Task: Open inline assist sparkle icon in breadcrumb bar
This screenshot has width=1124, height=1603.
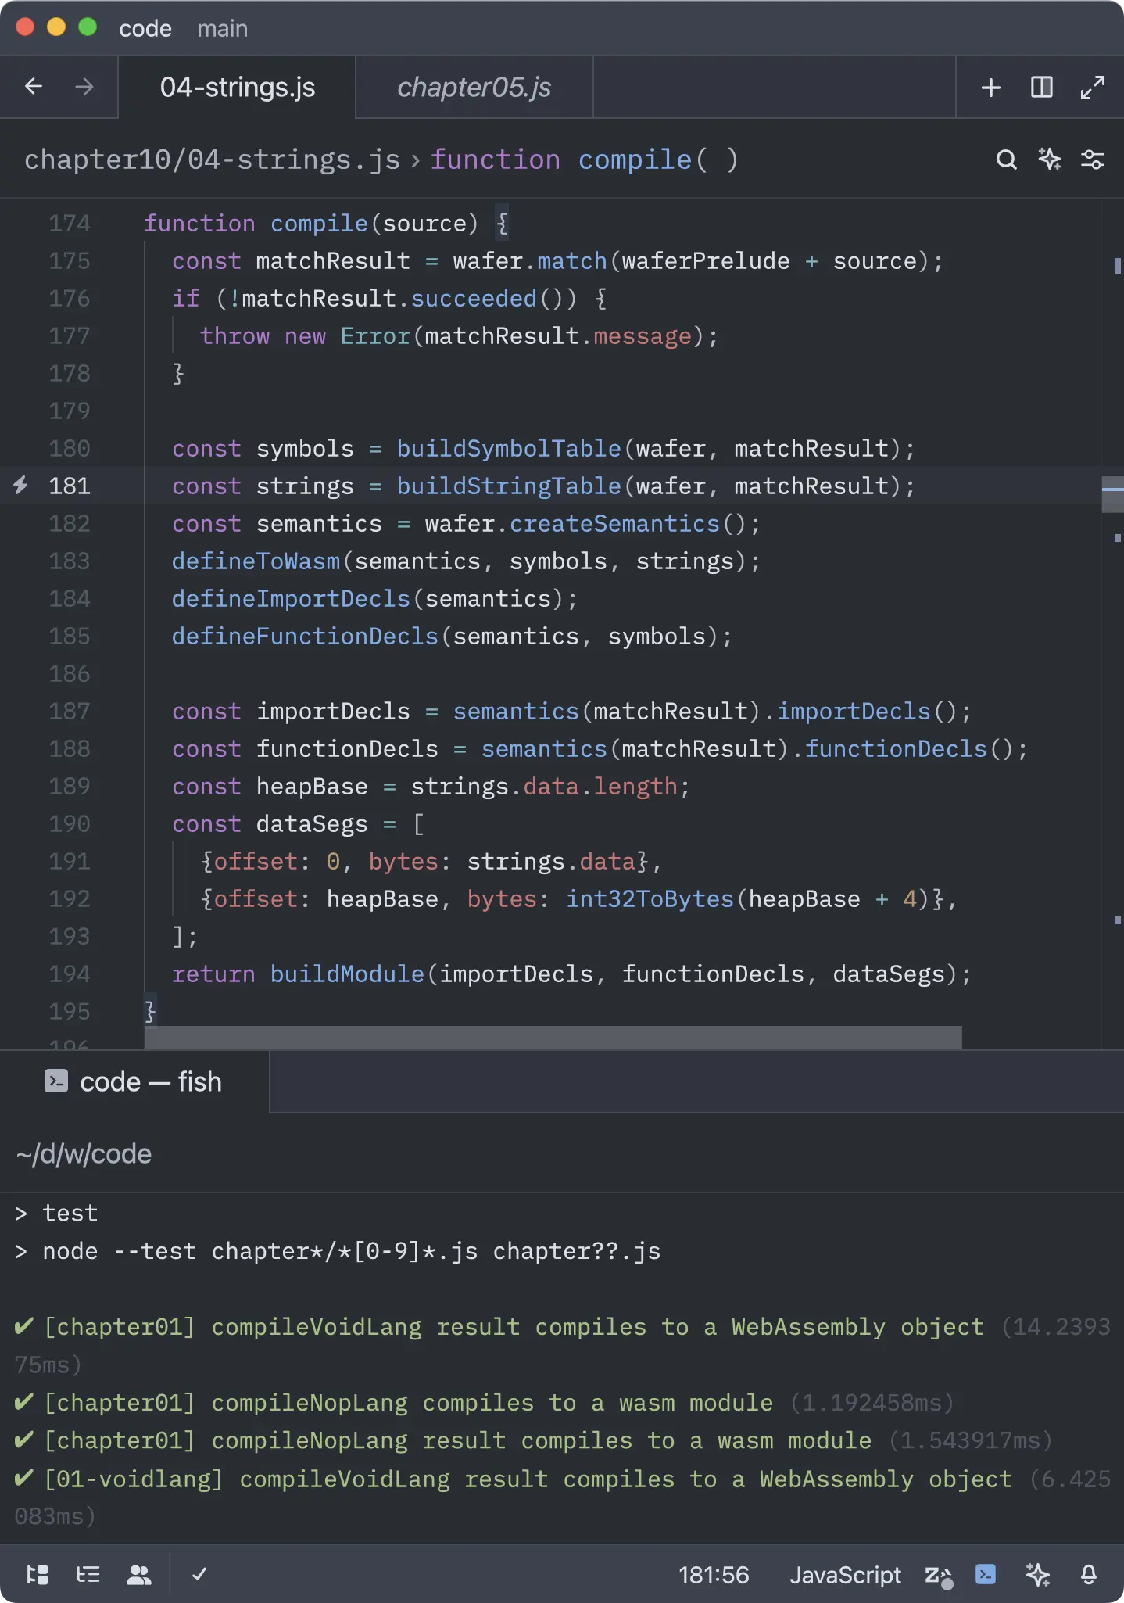Action: (x=1049, y=160)
